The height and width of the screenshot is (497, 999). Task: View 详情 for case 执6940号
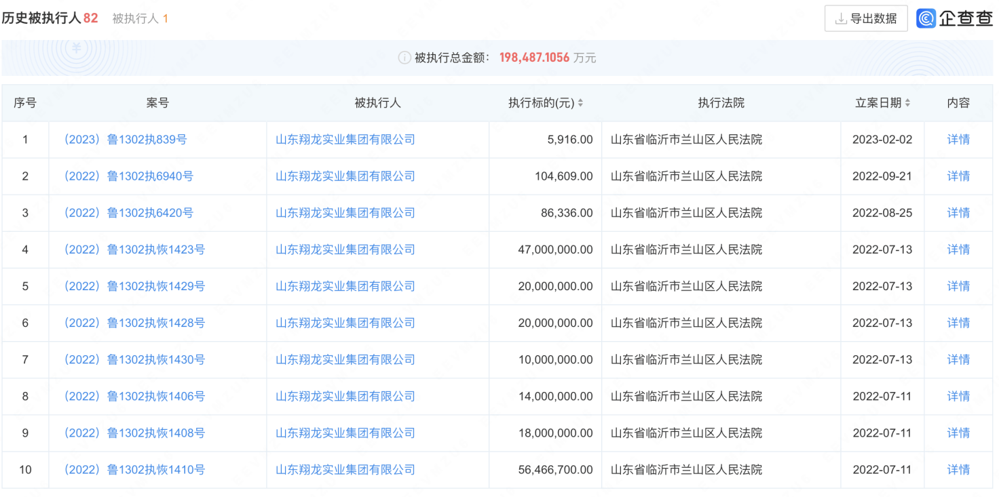[958, 176]
